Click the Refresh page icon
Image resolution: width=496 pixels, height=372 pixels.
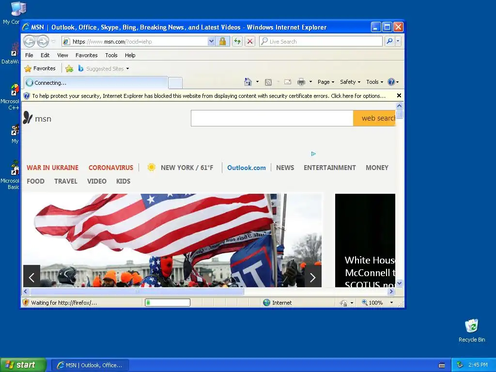click(237, 42)
